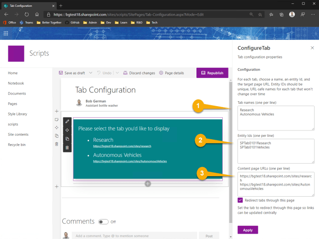Click the add section plus icon above web part

point(57,111)
